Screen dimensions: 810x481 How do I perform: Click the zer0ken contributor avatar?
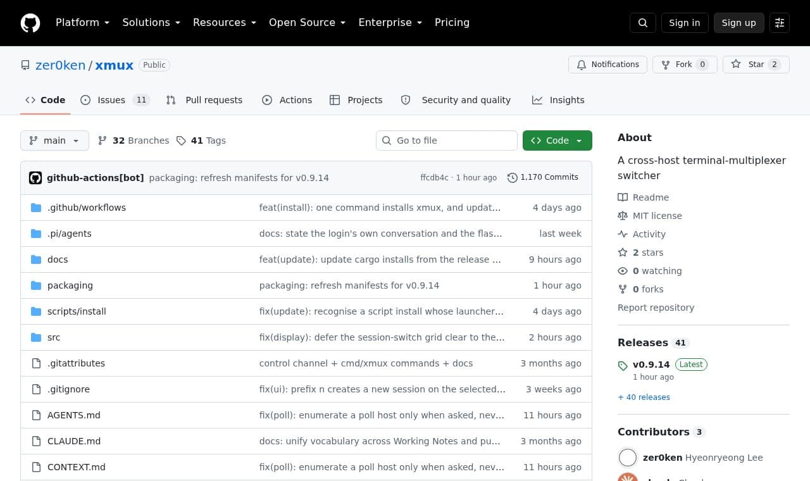coord(628,458)
